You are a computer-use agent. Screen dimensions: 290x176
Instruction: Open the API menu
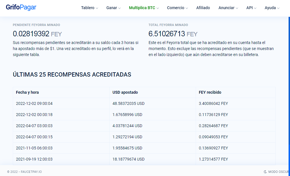tap(251, 8)
